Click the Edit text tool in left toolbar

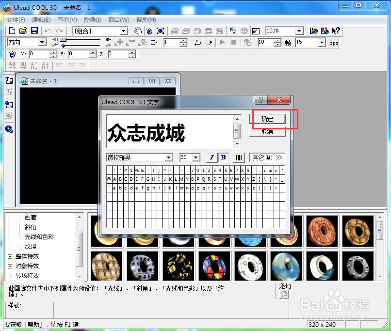[9, 92]
